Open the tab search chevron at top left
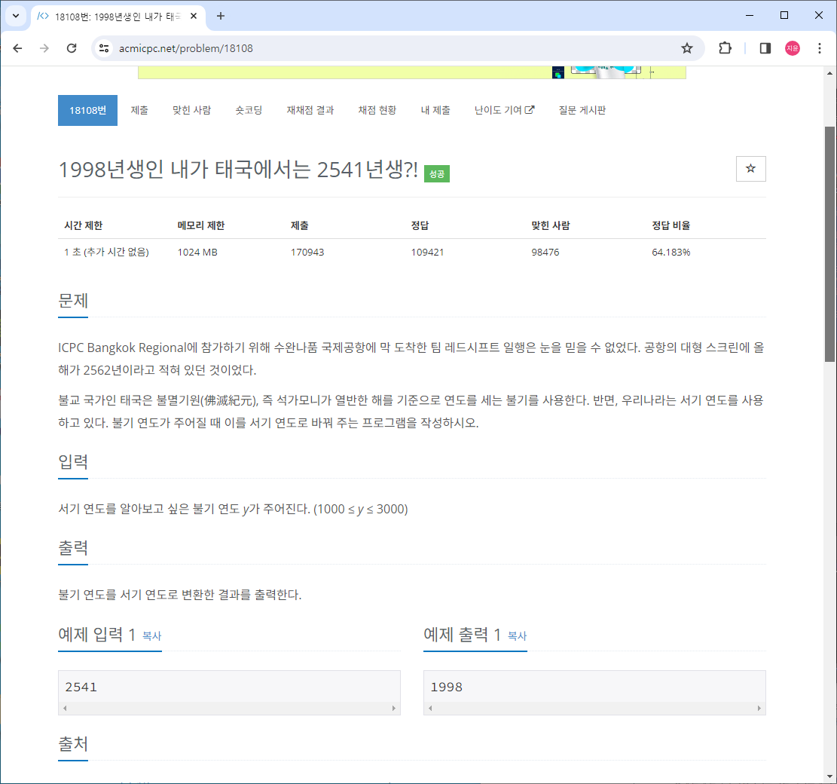The width and height of the screenshot is (837, 784). [x=15, y=16]
